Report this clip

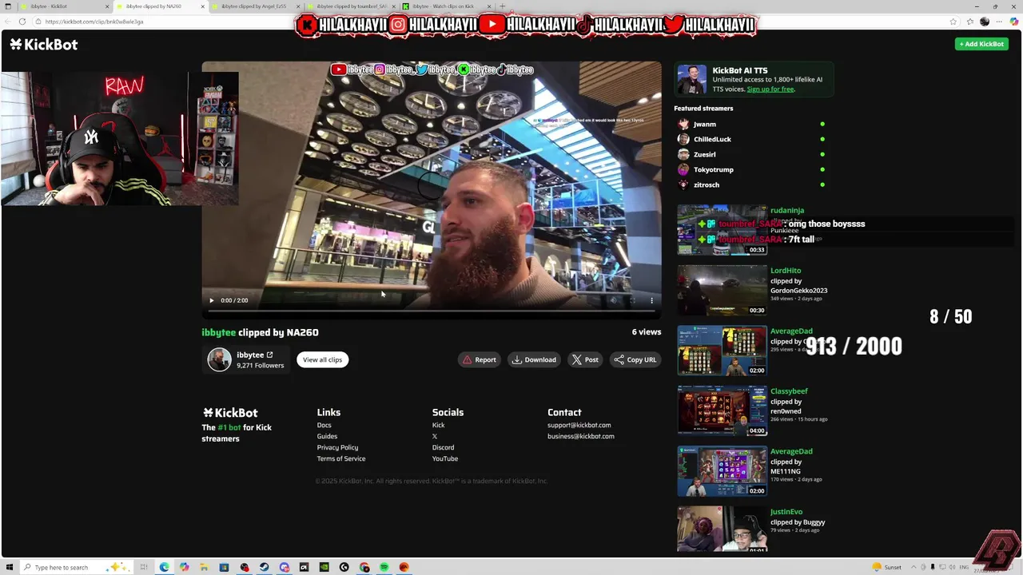coord(480,359)
